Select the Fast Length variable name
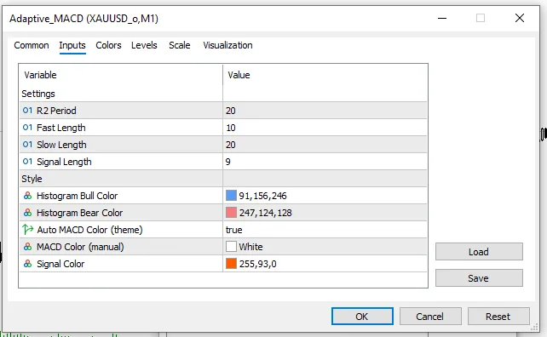Viewport: 547px width, 337px height. pos(61,128)
